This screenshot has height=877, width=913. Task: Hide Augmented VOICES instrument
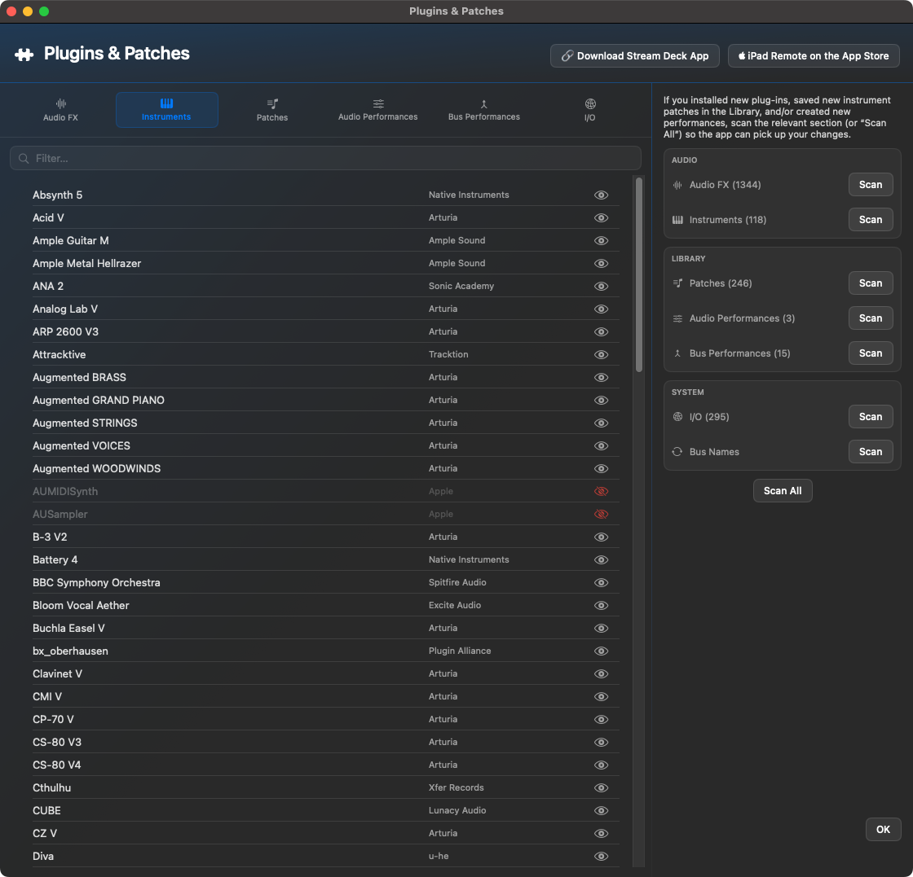point(601,445)
